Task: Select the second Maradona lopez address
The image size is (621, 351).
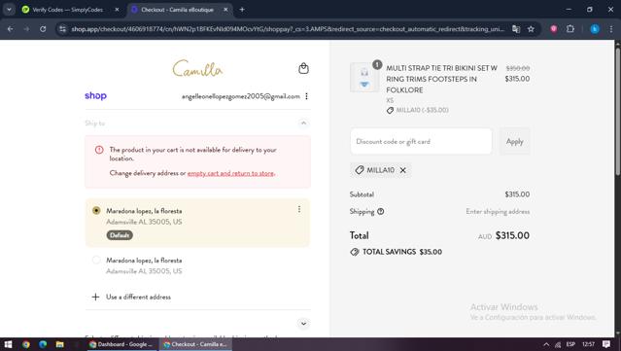Action: tap(96, 261)
